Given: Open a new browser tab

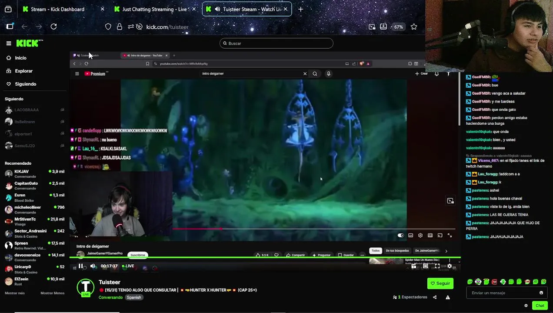Looking at the screenshot, I should (x=300, y=9).
